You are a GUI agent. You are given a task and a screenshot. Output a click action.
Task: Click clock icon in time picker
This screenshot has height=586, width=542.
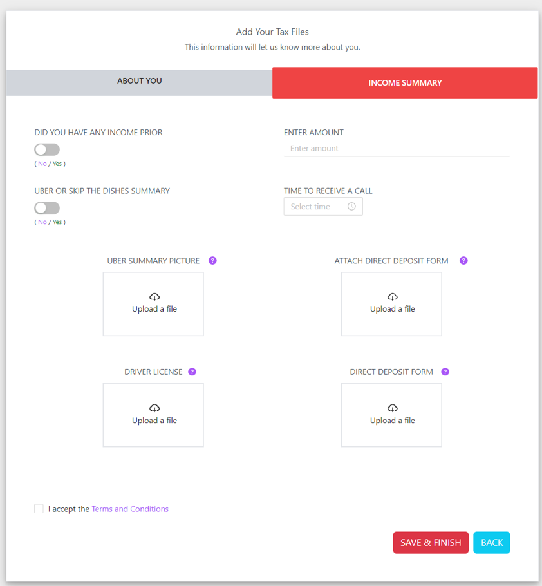(351, 207)
